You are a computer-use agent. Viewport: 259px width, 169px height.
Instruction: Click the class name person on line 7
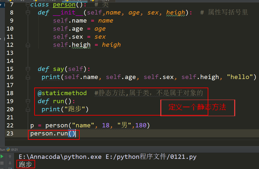(x=64, y=5)
